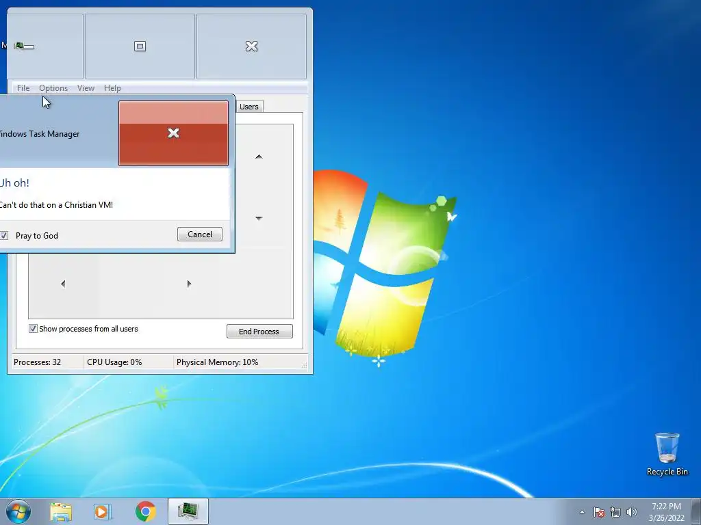This screenshot has width=701, height=525.
Task: Close the Task Manager window
Action: click(x=252, y=46)
